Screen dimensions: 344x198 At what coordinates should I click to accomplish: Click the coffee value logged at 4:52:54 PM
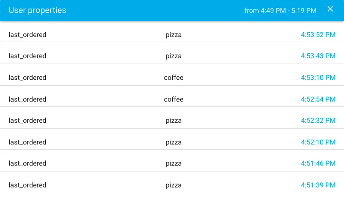click(173, 99)
